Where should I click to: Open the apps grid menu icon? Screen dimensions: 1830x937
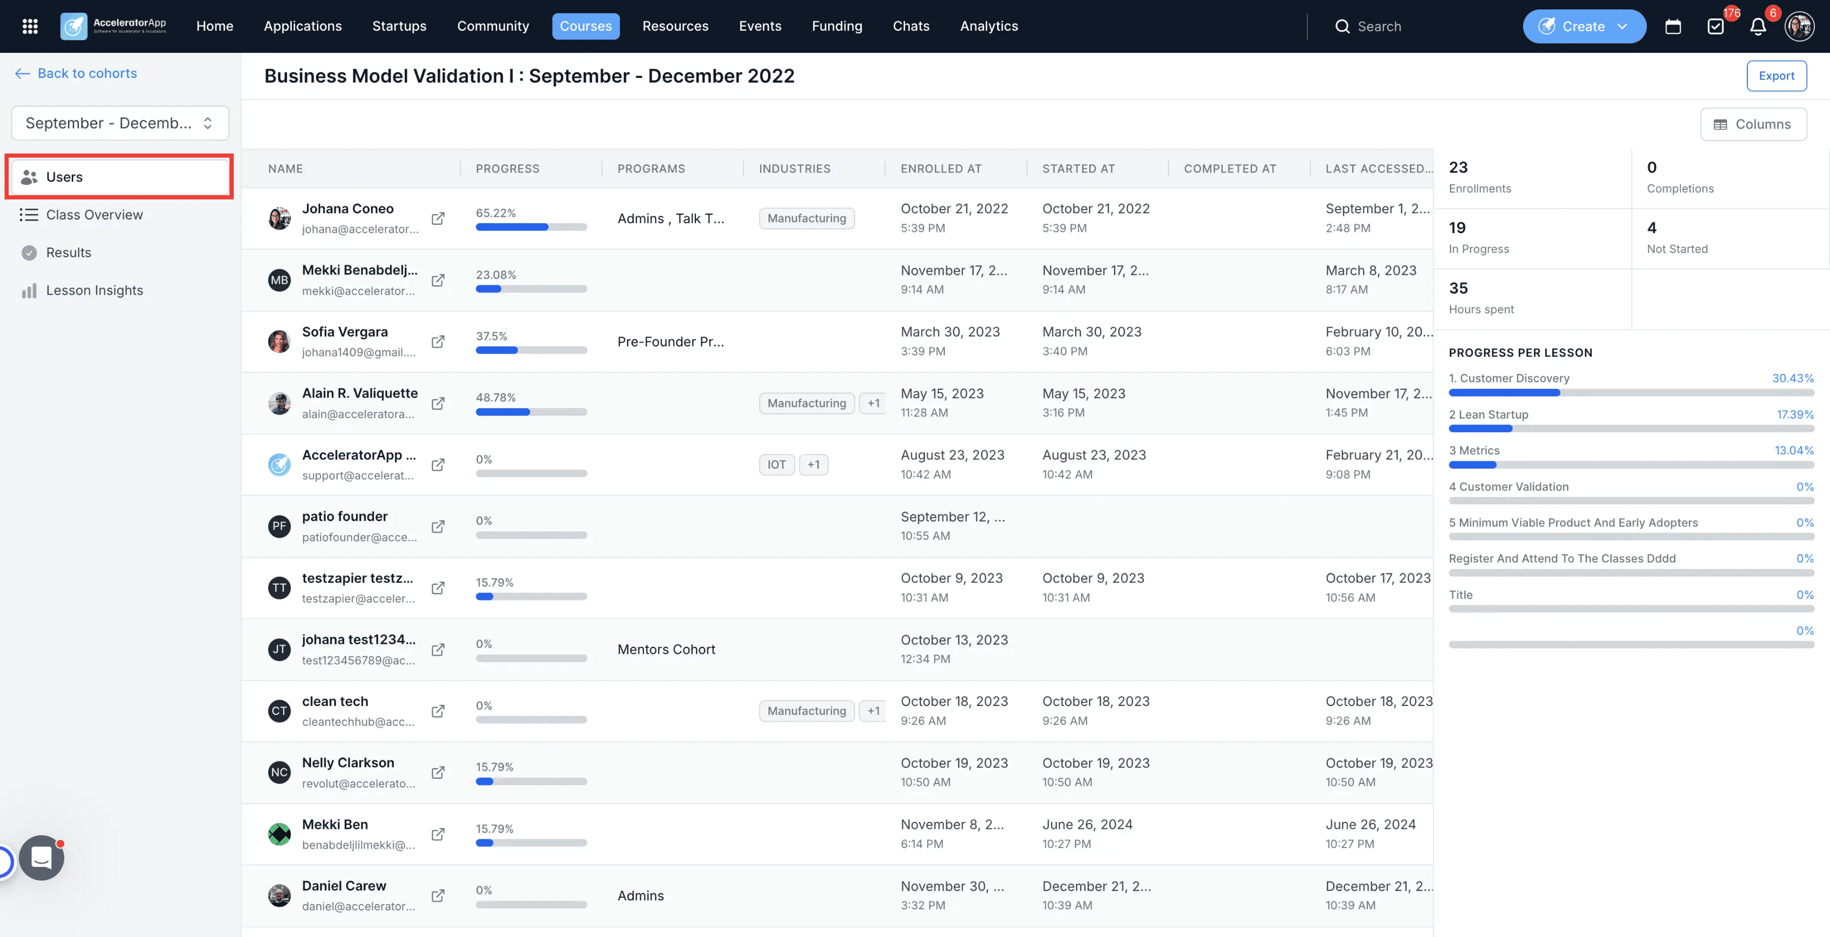[x=30, y=26]
